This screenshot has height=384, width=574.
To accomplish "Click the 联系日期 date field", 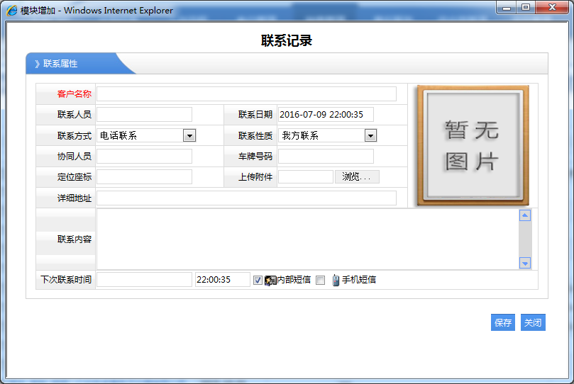I will (326, 115).
